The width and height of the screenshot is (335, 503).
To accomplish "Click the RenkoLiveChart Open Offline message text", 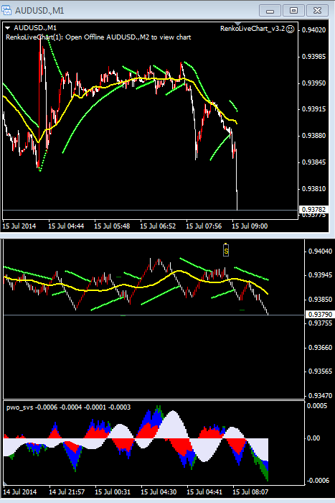I will [x=98, y=37].
